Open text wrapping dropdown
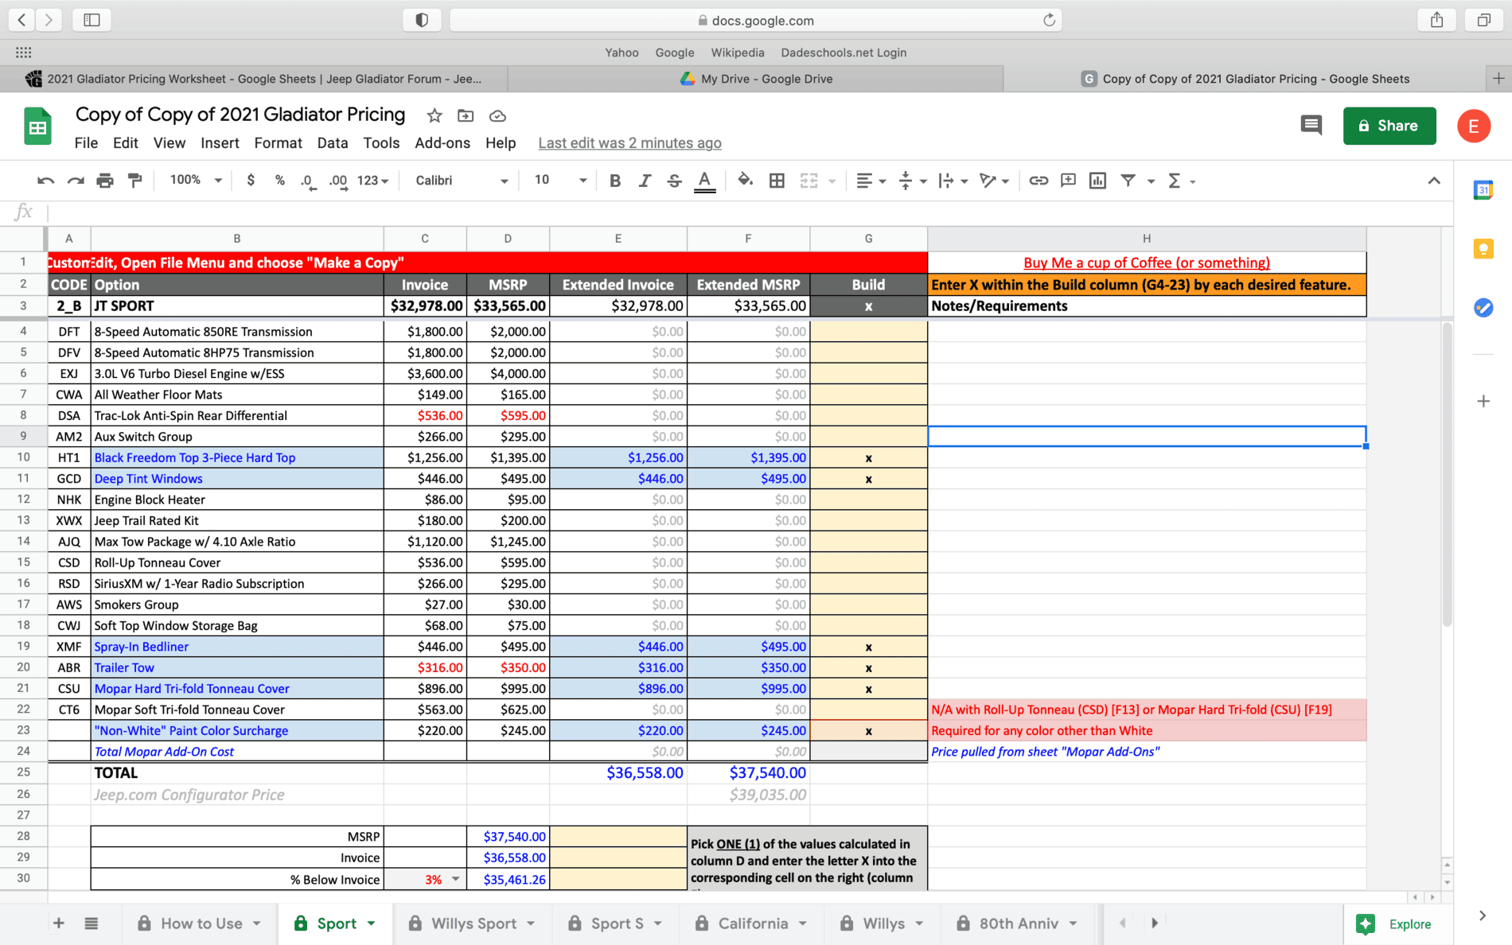The width and height of the screenshot is (1512, 945). (953, 181)
